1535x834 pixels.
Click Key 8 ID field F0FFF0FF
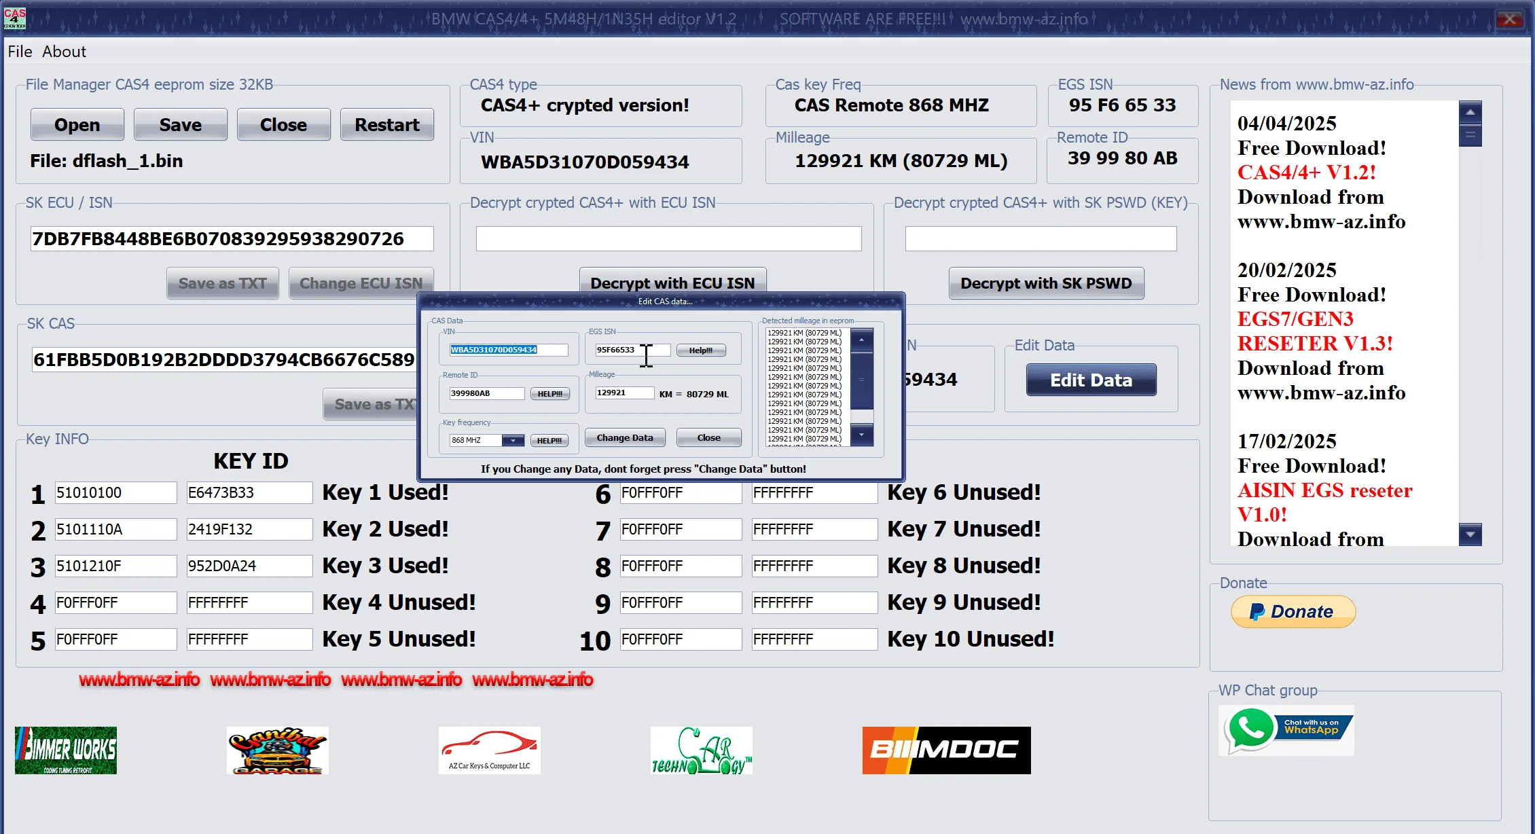pos(681,566)
